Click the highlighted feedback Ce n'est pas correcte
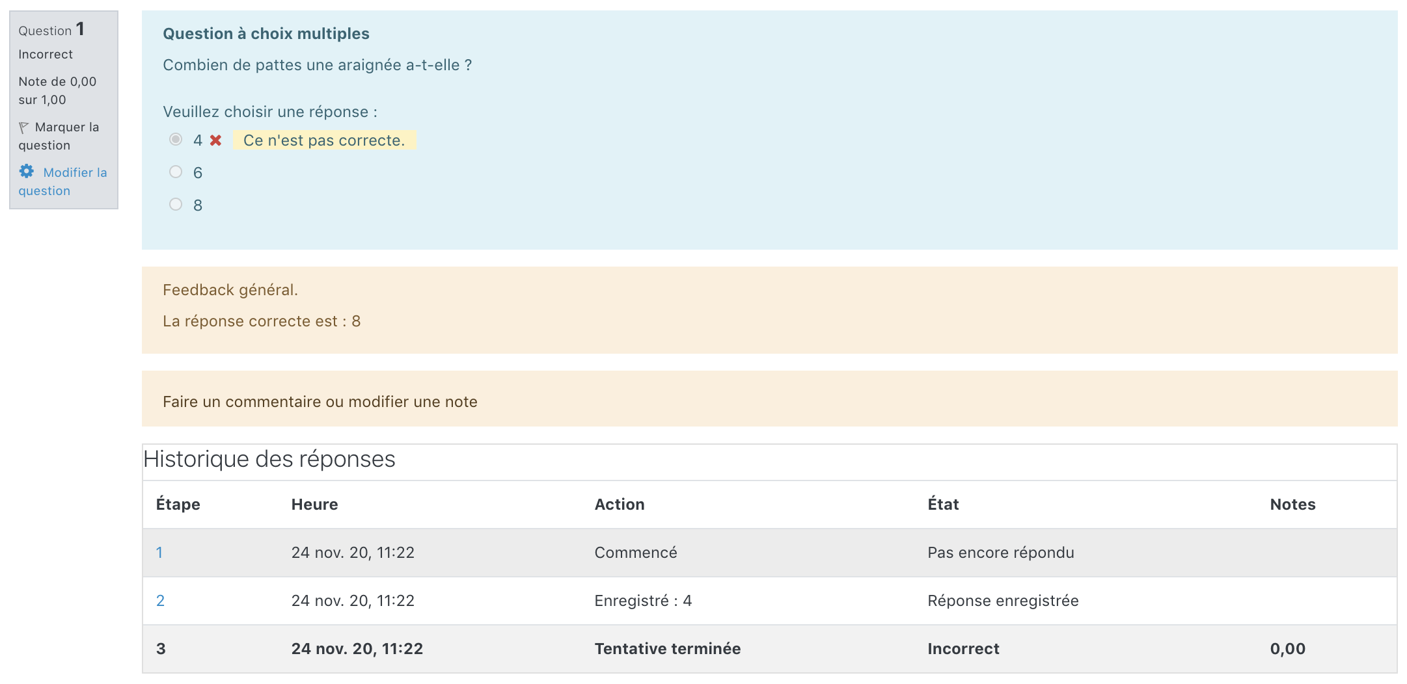 [x=324, y=140]
